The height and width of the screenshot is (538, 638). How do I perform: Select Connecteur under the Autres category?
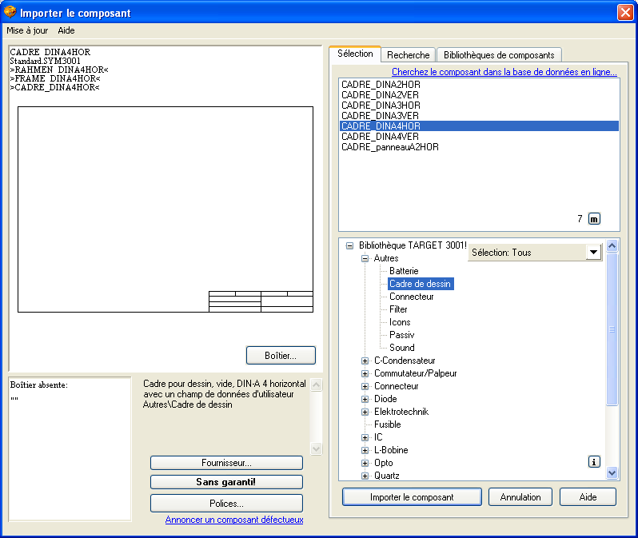(411, 297)
